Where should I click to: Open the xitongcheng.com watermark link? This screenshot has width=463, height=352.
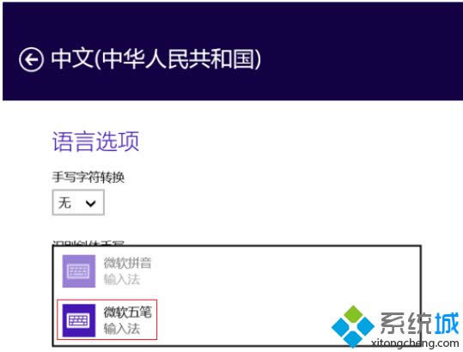click(x=415, y=343)
